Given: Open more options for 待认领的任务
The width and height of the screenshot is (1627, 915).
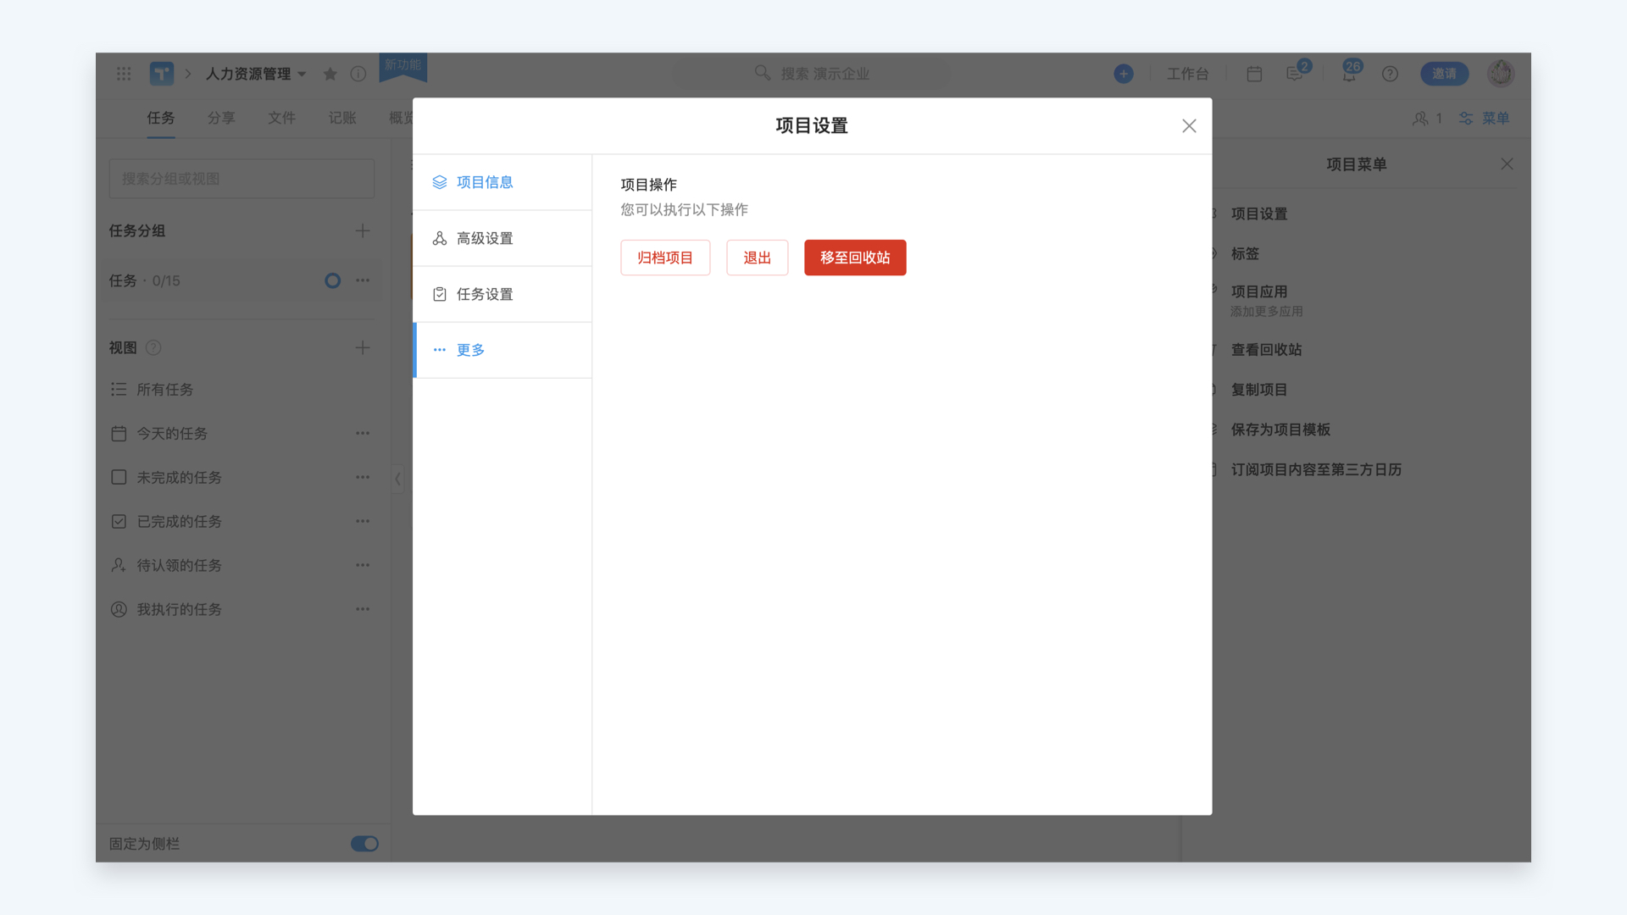Looking at the screenshot, I should [363, 565].
